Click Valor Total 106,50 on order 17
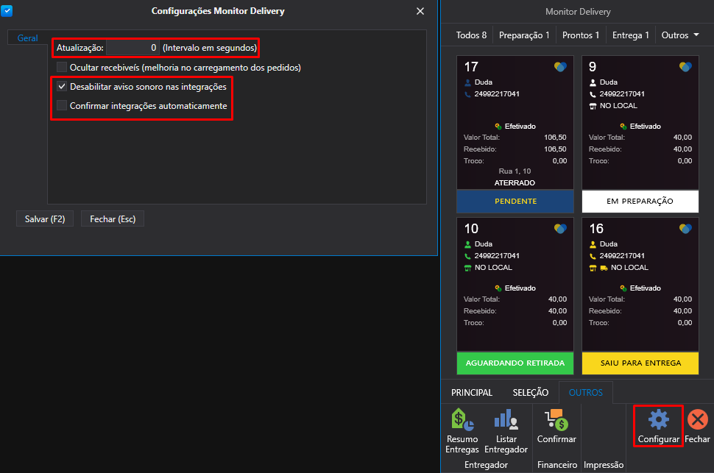714x473 pixels. (x=515, y=138)
